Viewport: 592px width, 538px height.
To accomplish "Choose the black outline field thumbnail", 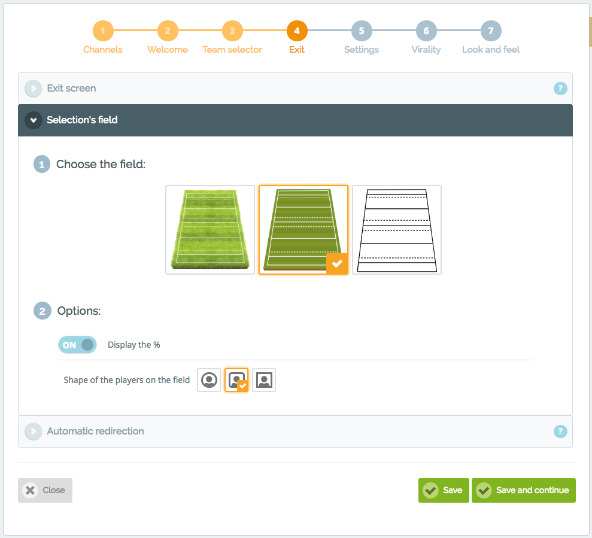I will point(397,230).
